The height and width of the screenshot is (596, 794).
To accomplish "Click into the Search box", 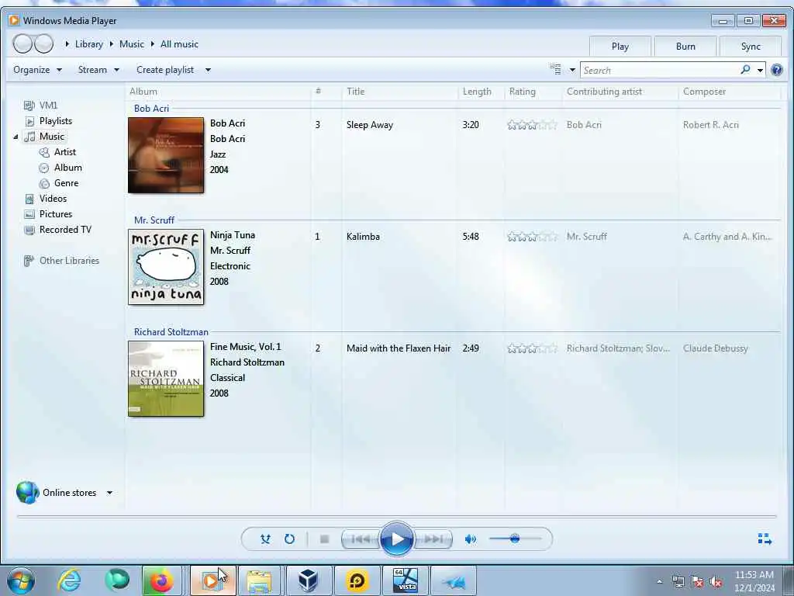I will coord(660,70).
